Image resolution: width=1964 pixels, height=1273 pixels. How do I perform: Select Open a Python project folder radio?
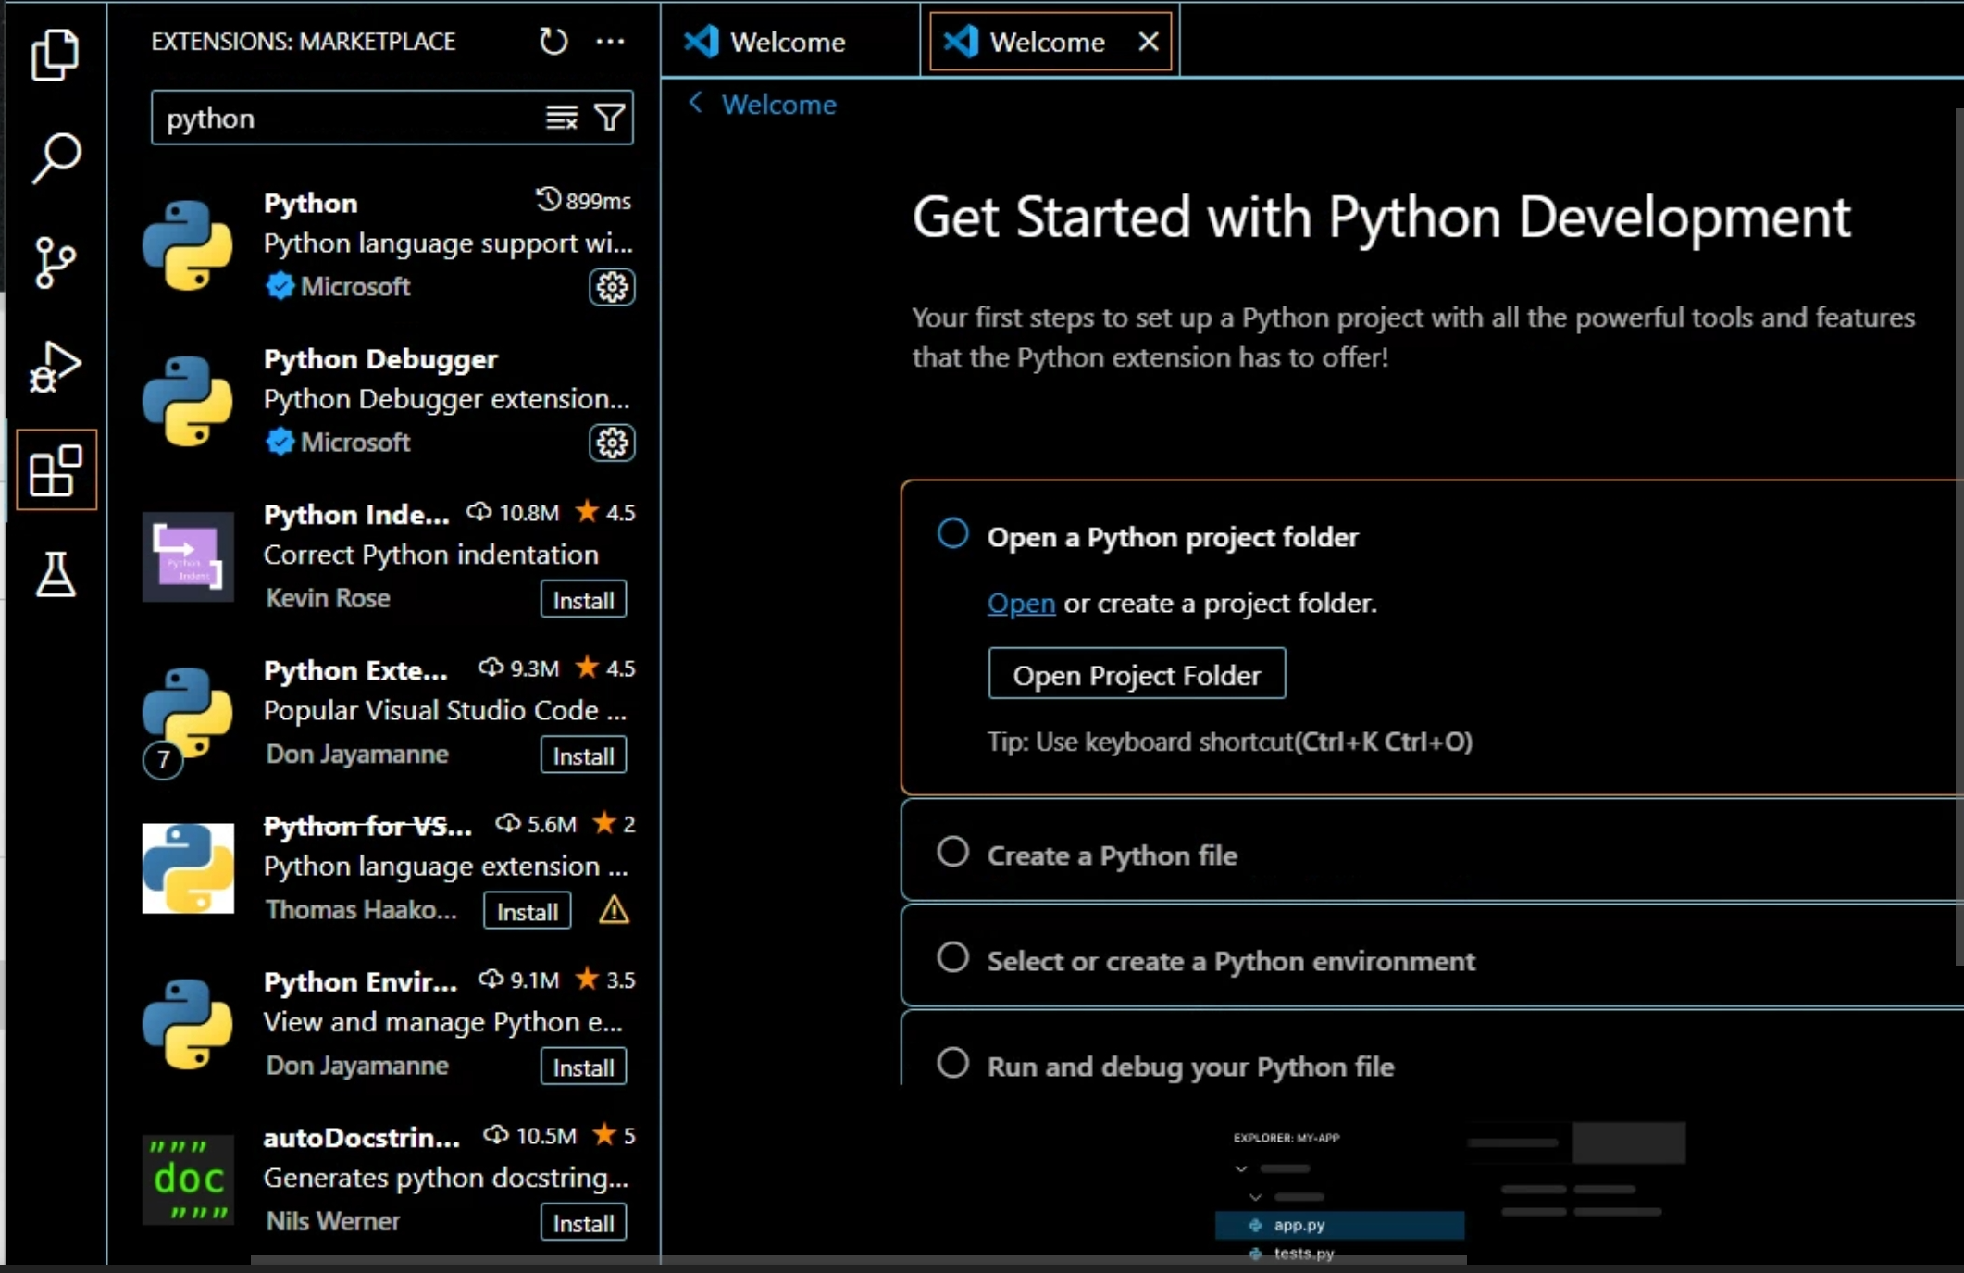(x=952, y=534)
